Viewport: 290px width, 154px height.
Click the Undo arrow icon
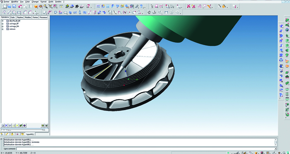[x=20, y=7]
